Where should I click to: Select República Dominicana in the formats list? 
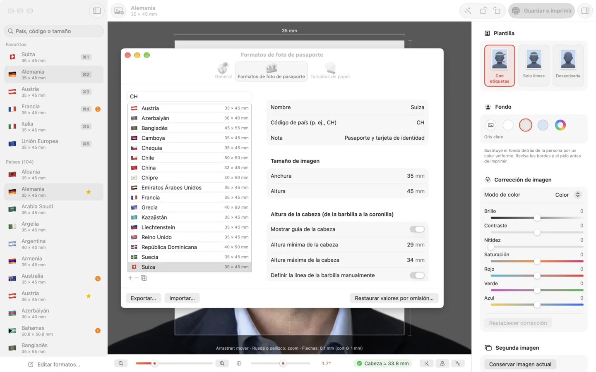tap(189, 247)
